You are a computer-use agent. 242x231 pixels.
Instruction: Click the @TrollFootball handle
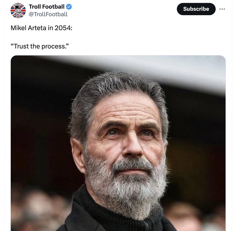(x=48, y=14)
